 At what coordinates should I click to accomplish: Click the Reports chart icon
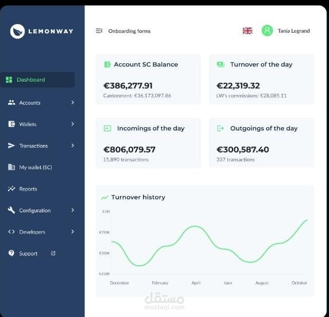[11, 189]
